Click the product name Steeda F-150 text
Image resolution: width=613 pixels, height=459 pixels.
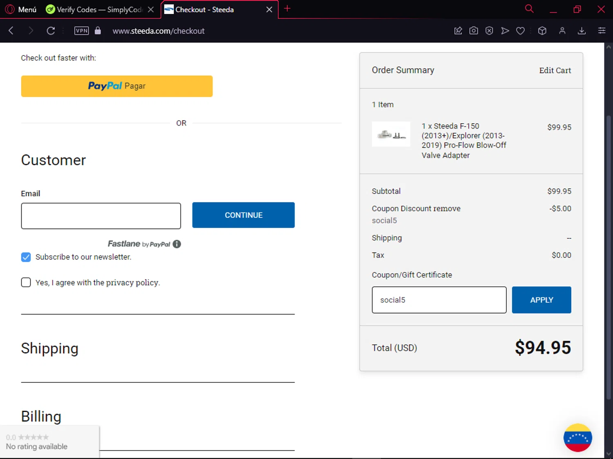[x=464, y=141]
